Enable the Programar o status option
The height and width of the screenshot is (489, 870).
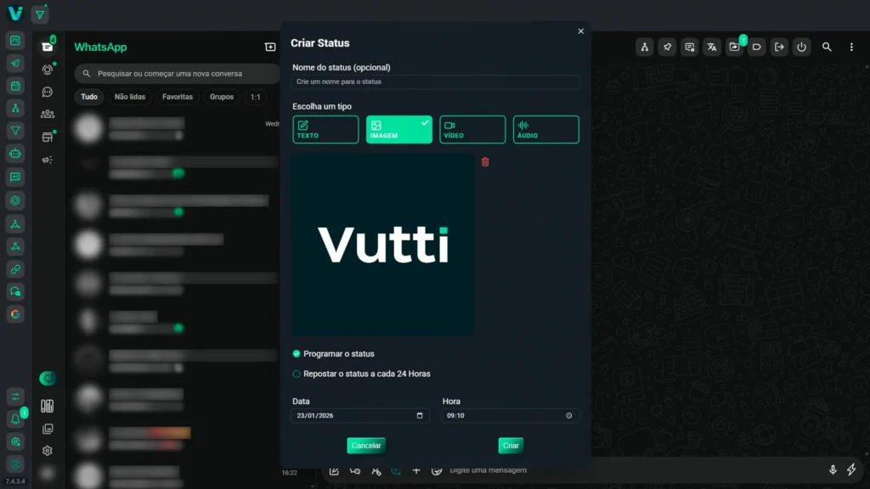(x=297, y=354)
